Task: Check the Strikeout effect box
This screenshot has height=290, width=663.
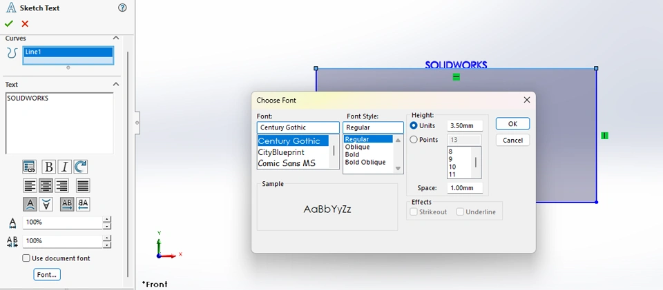Action: click(414, 212)
